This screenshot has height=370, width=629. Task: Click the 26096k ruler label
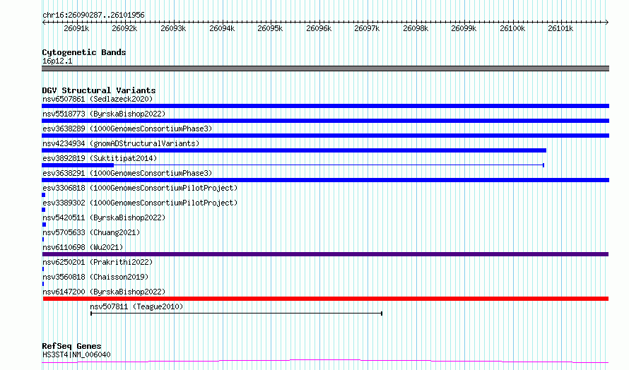click(319, 28)
